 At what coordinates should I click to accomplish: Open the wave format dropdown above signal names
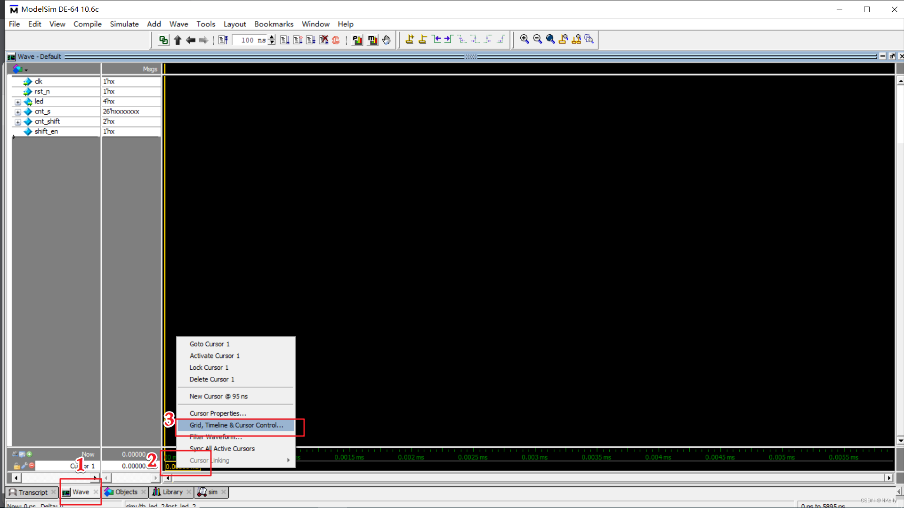point(20,69)
